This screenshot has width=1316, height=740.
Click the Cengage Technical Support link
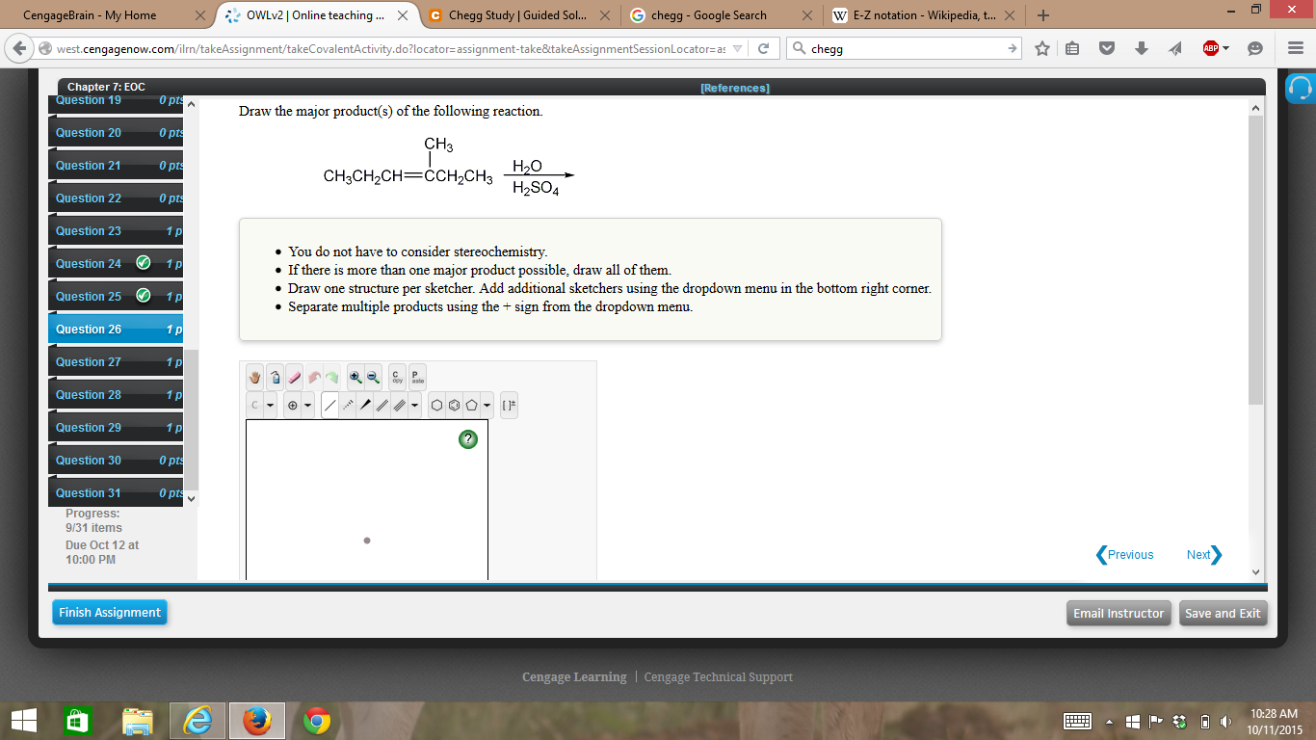[718, 677]
